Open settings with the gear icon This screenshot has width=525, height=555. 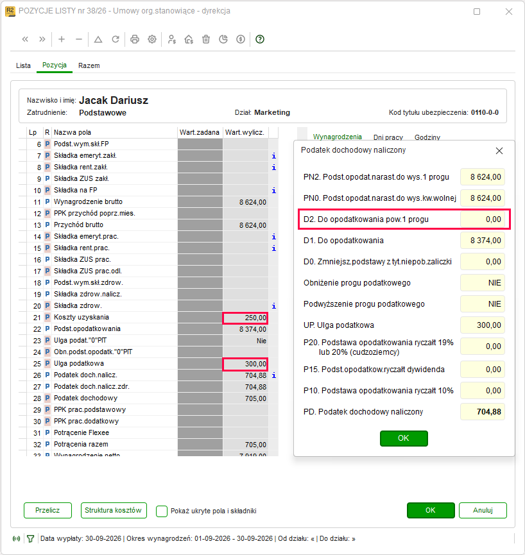point(152,39)
